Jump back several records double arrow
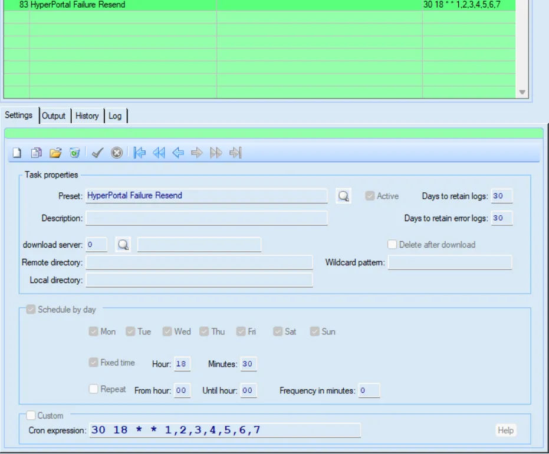This screenshot has width=549, height=454. click(x=159, y=153)
